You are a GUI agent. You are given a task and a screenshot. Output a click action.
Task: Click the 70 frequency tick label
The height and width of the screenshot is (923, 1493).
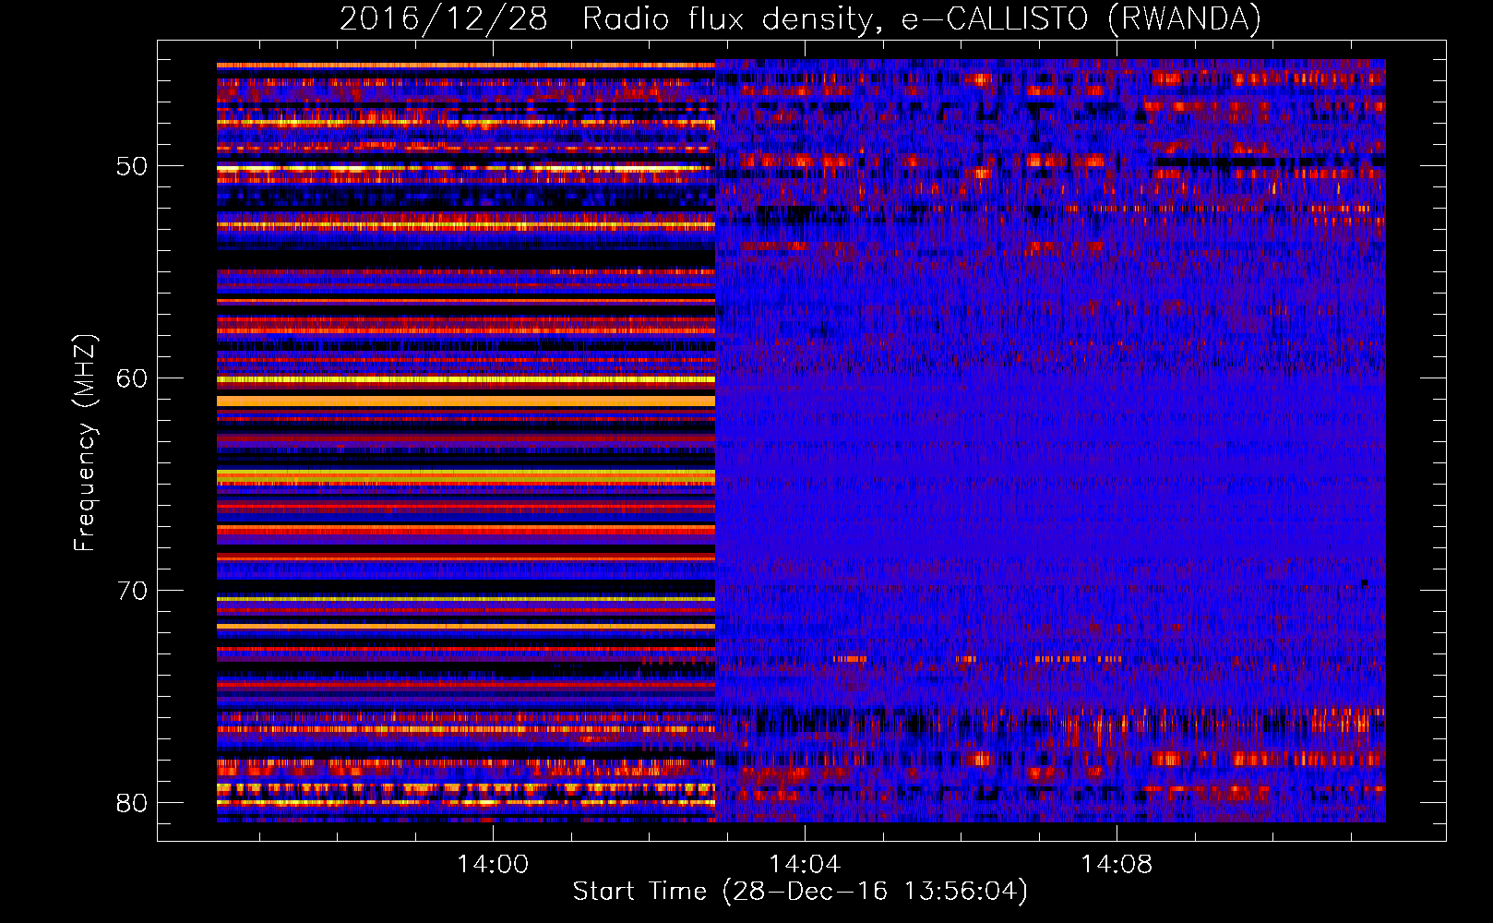(132, 591)
